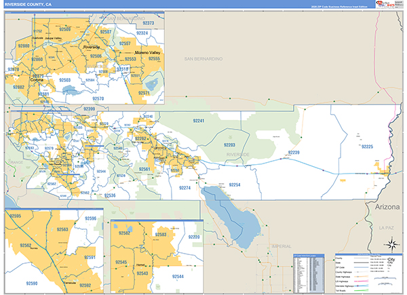407x295 pixels.
Task: Click ZIP code 92373 in the top inset
Action: (148, 23)
